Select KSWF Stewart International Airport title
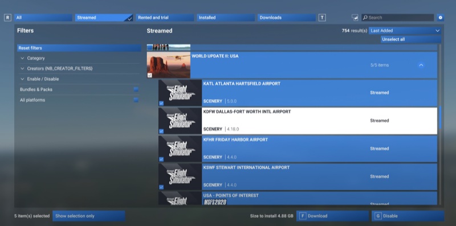456x226 pixels. [246, 167]
